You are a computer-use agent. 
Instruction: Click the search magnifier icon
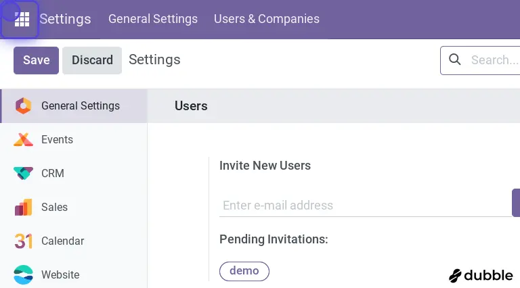(x=456, y=60)
